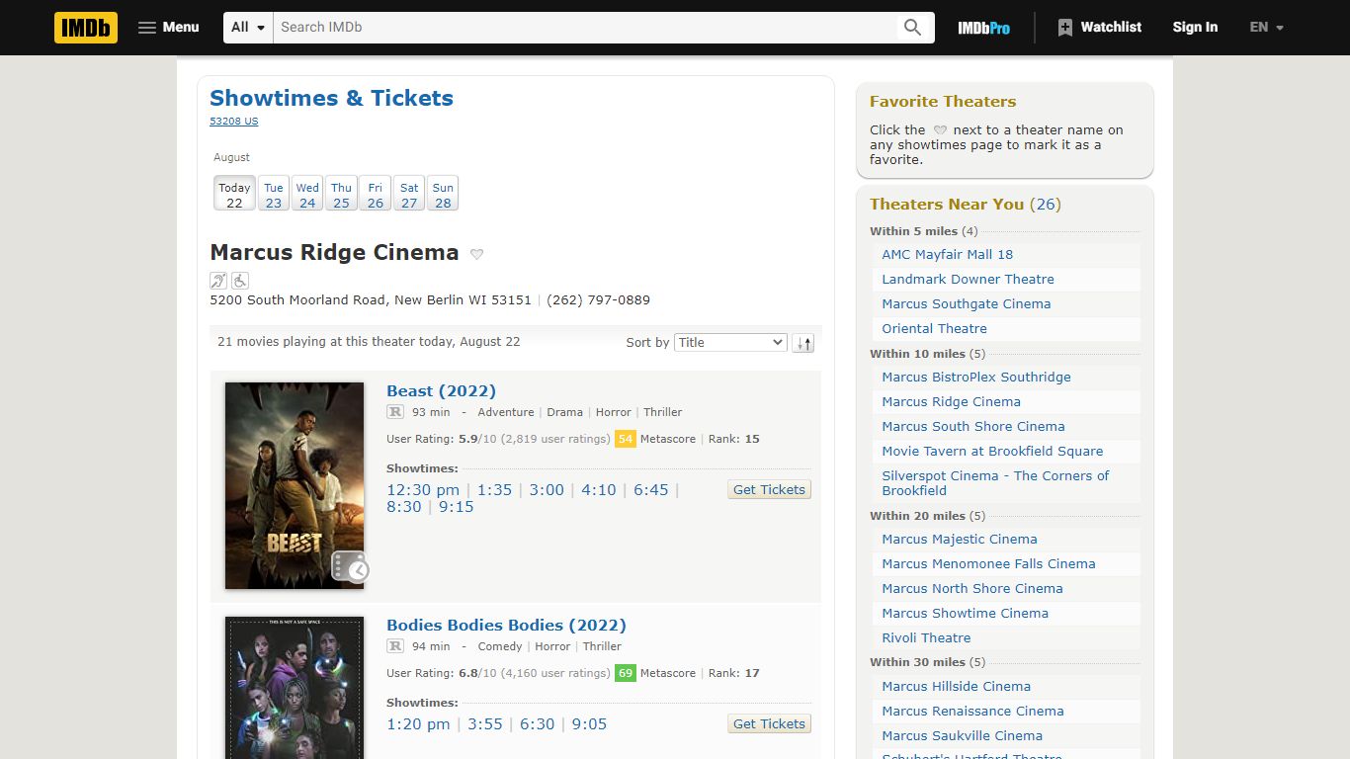Open the Beast (2022) title link
Screen dimensions: 1350x759
[441, 390]
